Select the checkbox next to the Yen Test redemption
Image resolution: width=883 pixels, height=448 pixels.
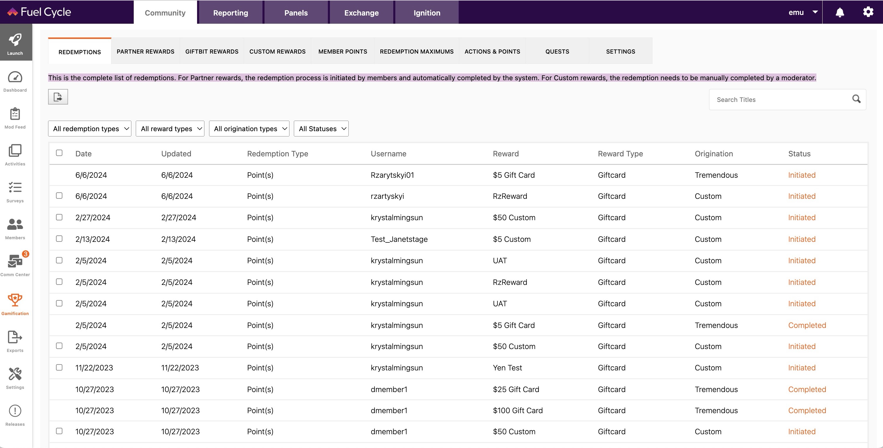(59, 367)
